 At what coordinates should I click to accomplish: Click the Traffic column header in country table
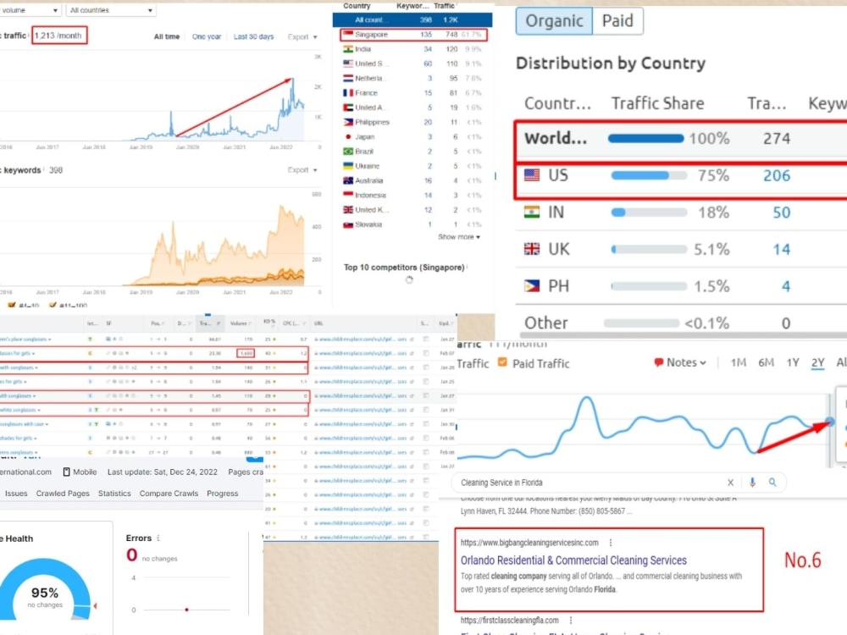(x=444, y=6)
